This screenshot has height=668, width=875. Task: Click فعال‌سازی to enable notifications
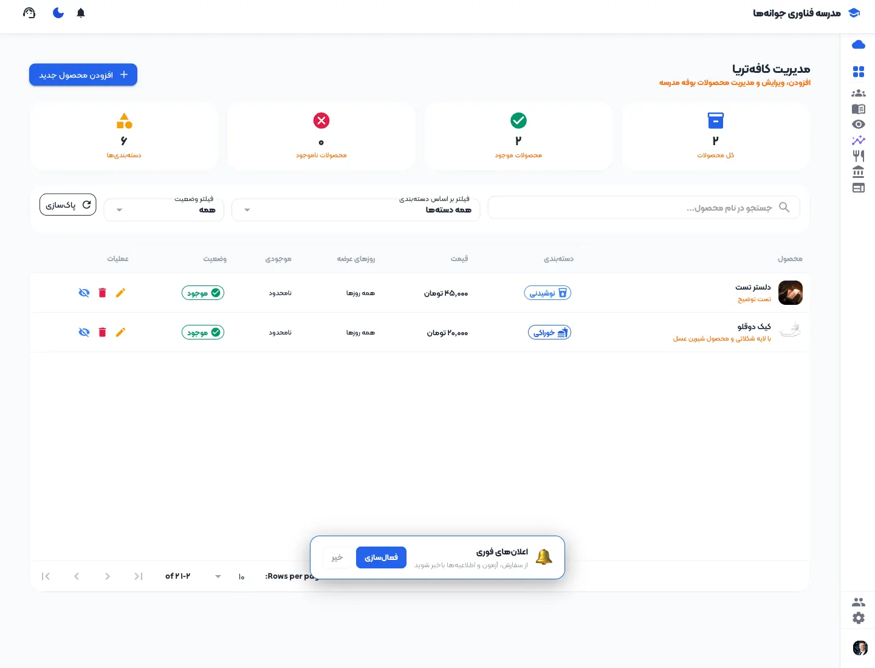pos(381,557)
